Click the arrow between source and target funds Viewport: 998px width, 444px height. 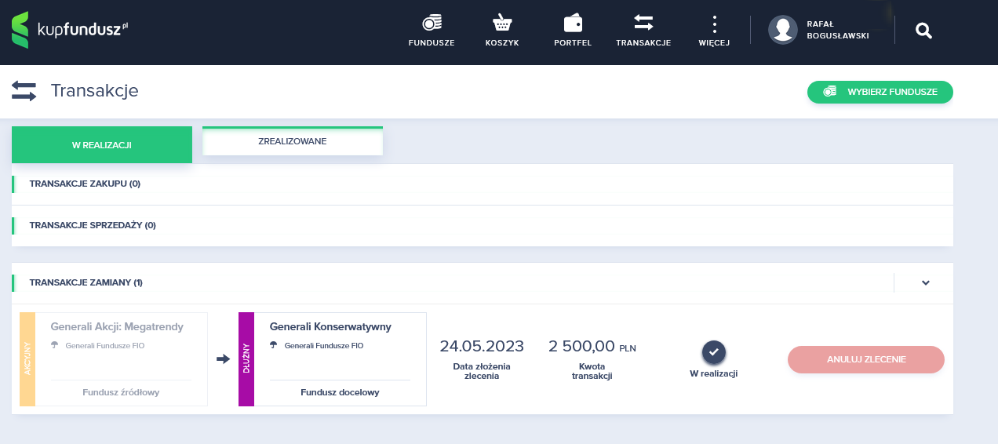[x=224, y=358]
